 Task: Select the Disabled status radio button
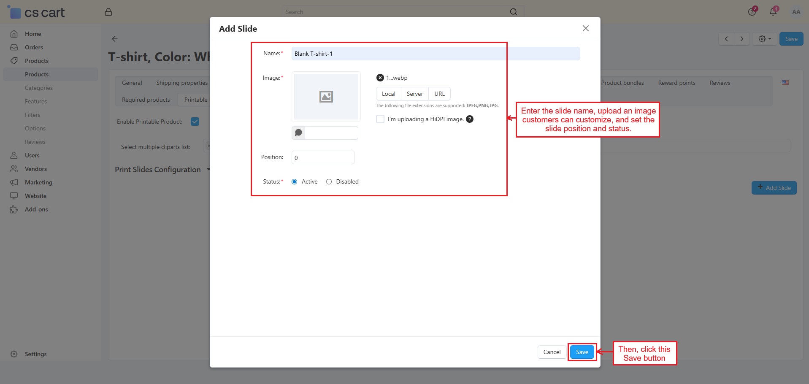pyautogui.click(x=329, y=182)
